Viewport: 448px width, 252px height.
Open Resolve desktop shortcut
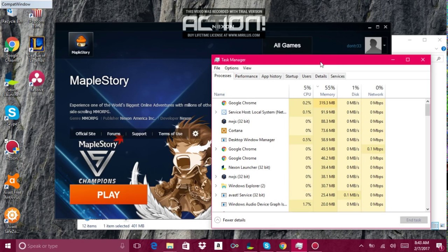(37, 82)
